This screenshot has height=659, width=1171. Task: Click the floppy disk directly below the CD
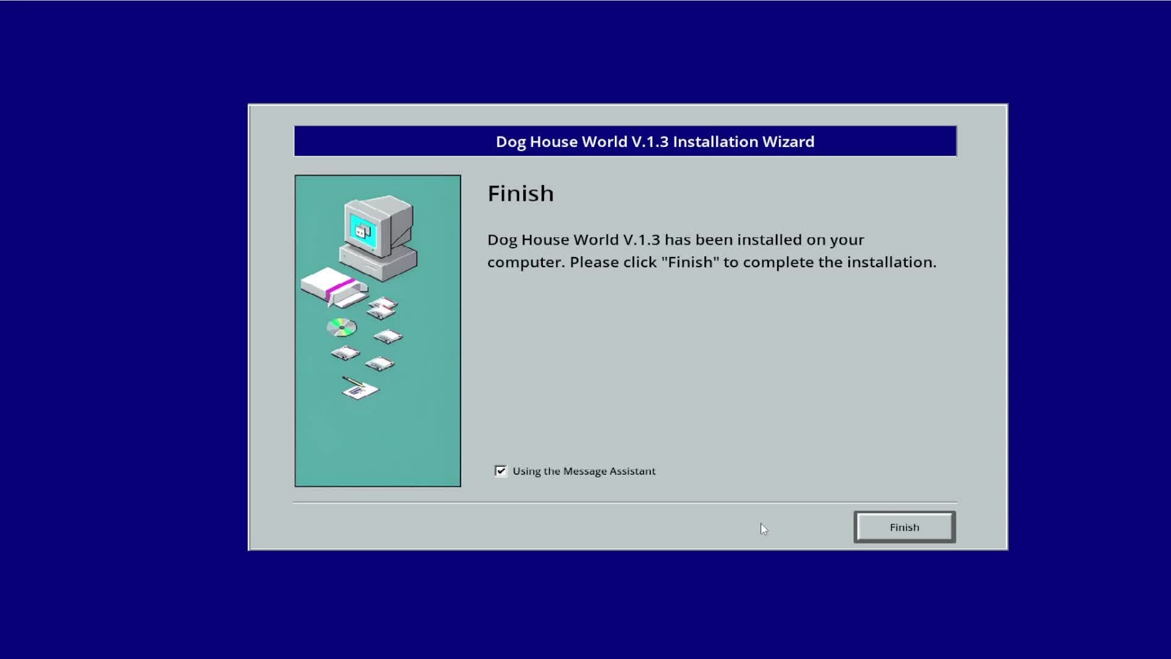[x=345, y=353]
